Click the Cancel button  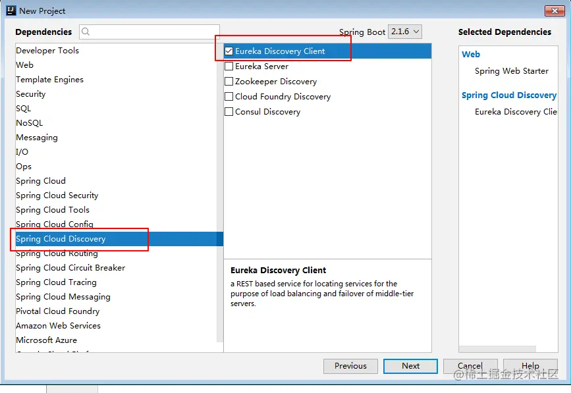coord(470,366)
